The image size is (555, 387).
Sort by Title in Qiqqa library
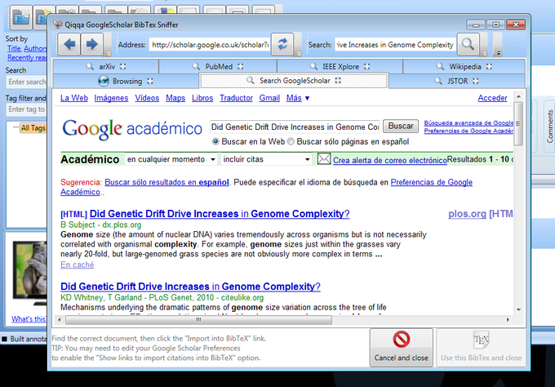(14, 49)
